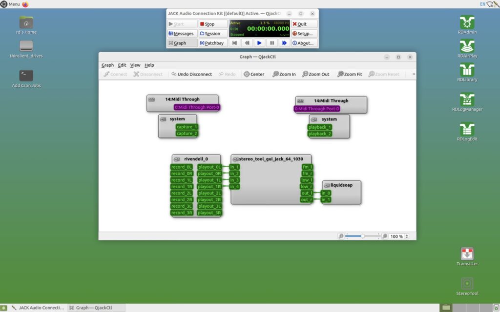
Task: Click Undo Disconnect in the toolbar
Action: pyautogui.click(x=191, y=74)
